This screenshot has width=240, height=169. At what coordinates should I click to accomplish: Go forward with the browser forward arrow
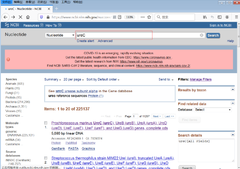click(x=13, y=17)
